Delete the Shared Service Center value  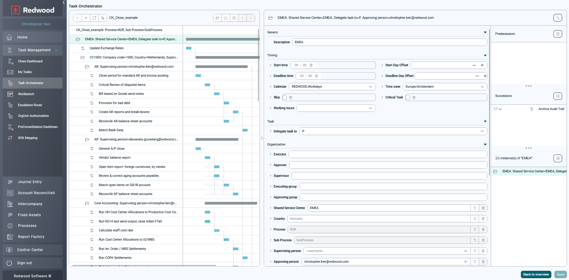(483, 208)
